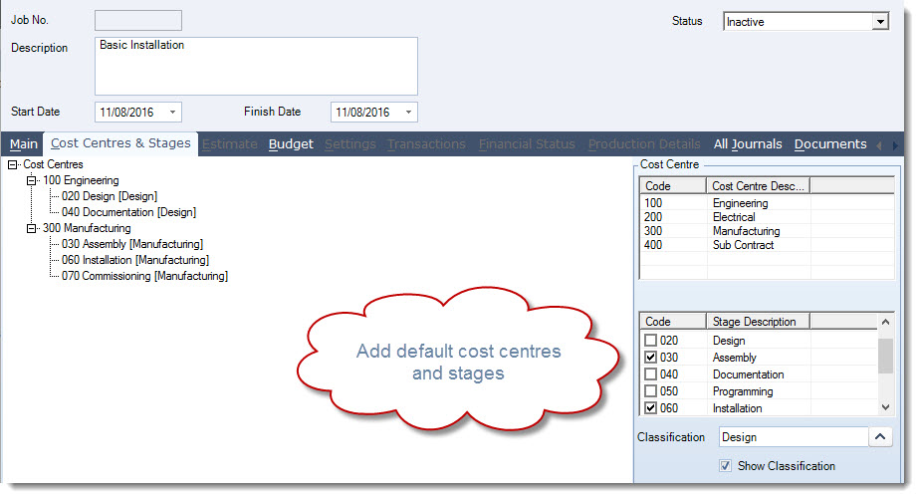919x498 pixels.
Task: Click the Classification field showing Design
Action: [x=793, y=437]
